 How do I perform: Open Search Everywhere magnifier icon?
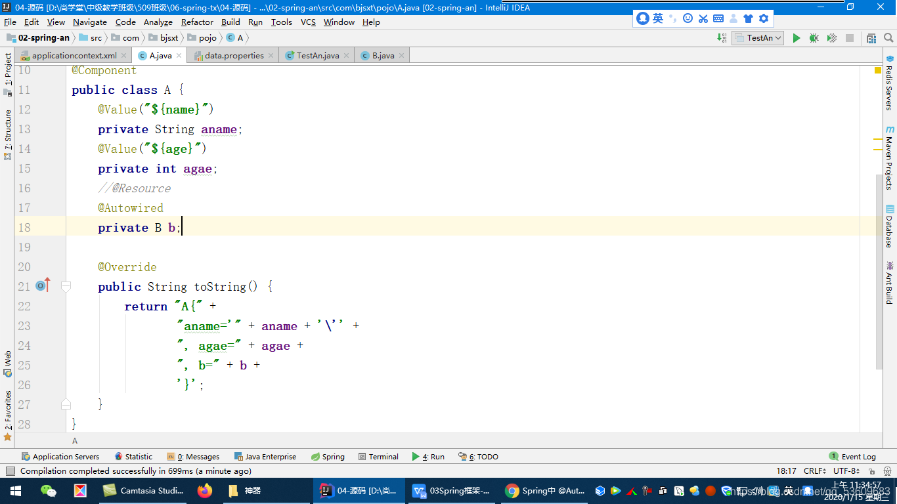click(888, 38)
